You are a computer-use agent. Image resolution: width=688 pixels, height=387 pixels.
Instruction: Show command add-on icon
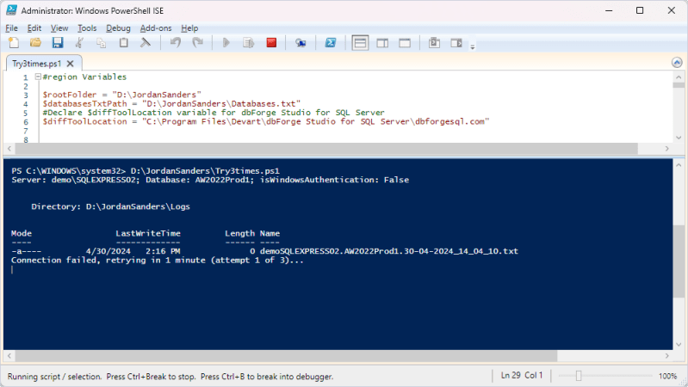pos(456,42)
